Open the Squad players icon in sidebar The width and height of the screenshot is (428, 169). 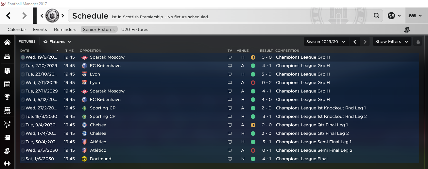[x=7, y=71]
